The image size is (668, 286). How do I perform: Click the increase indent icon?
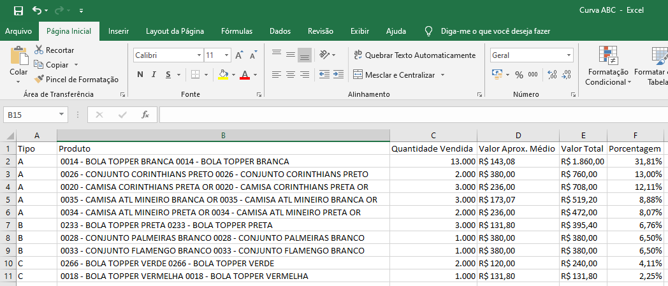[x=338, y=75]
